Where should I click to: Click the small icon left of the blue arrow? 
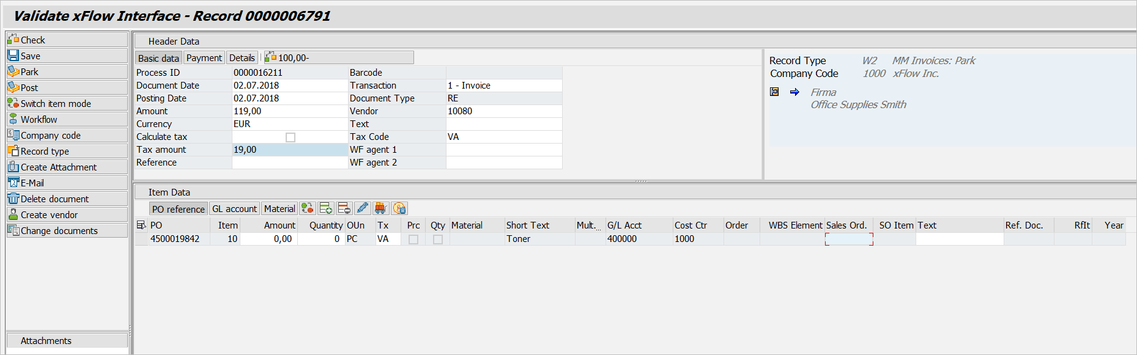click(x=774, y=92)
